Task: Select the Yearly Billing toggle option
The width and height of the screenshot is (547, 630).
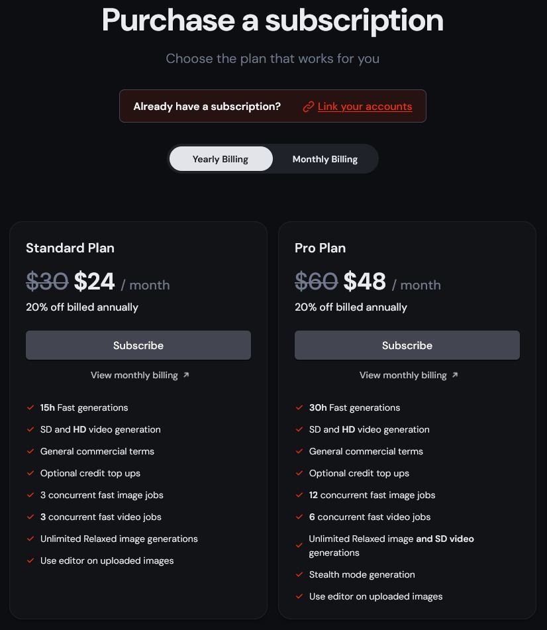Action: (221, 159)
